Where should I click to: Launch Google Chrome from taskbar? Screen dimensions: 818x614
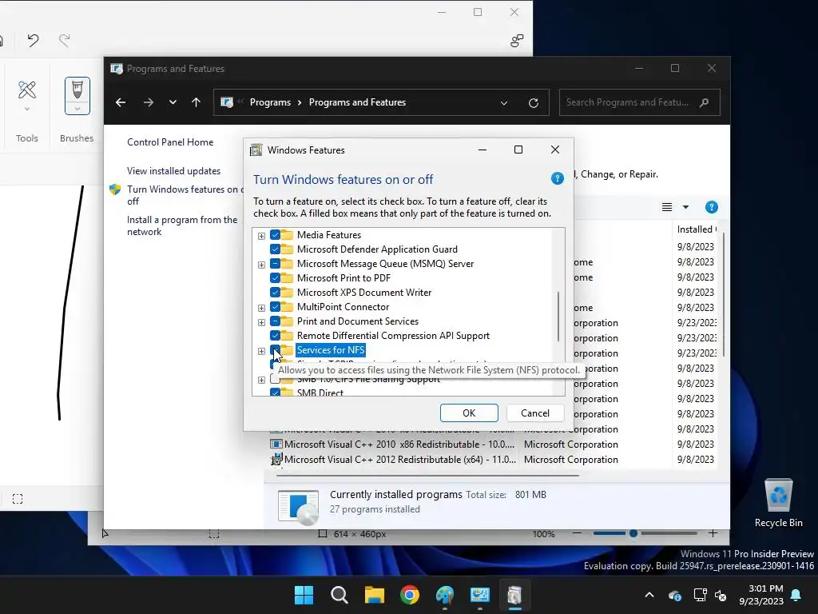coord(410,595)
